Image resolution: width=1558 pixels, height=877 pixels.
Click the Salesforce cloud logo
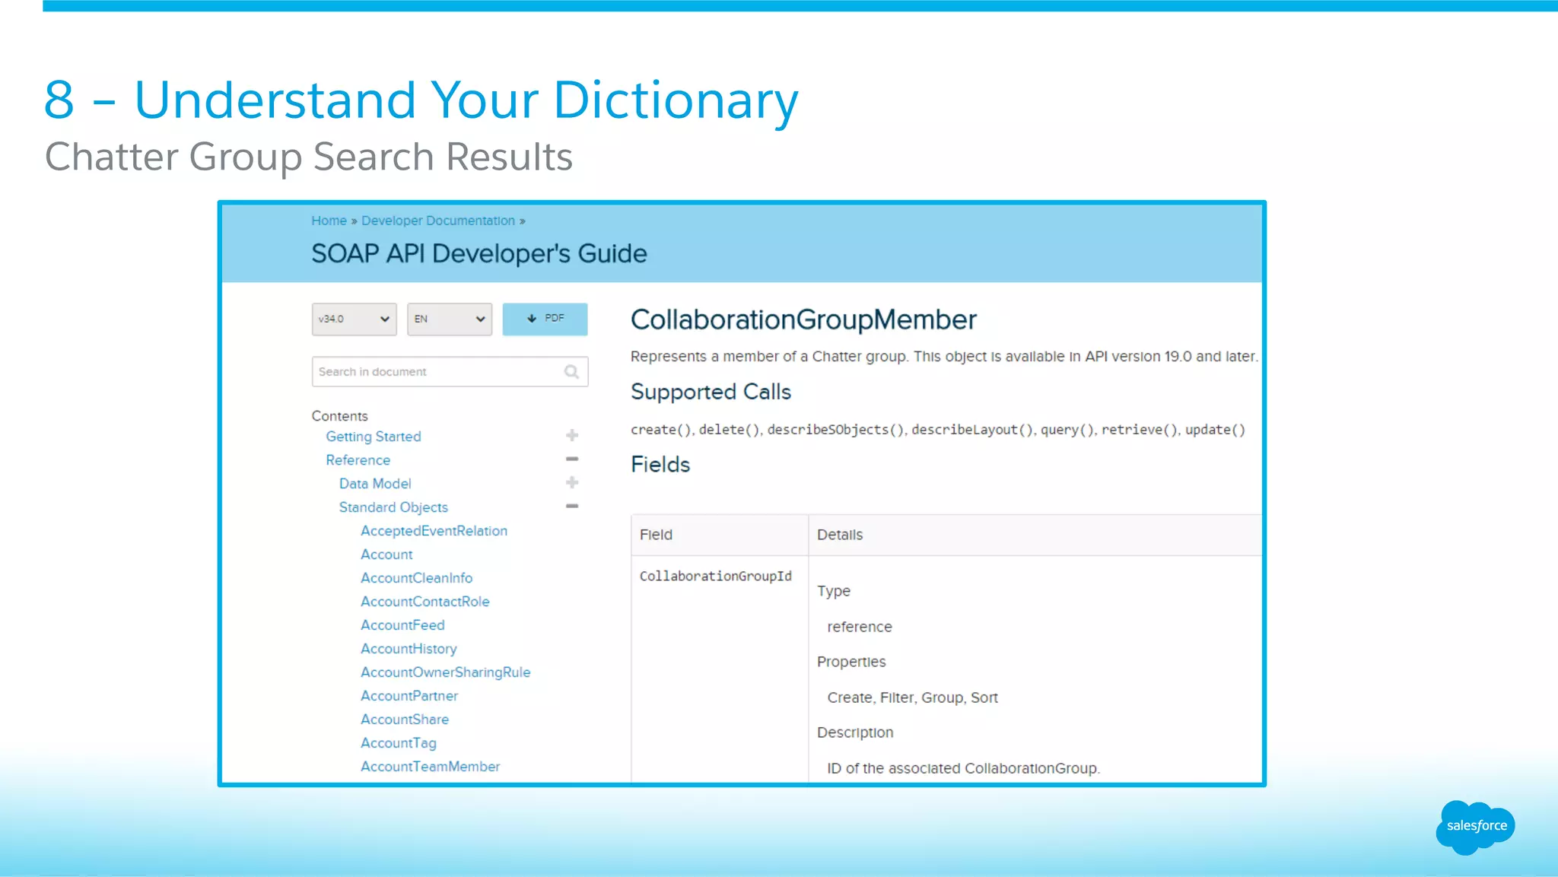[x=1476, y=827]
